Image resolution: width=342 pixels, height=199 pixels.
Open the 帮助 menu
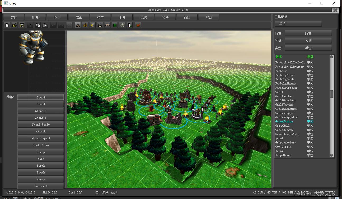pyautogui.click(x=209, y=17)
